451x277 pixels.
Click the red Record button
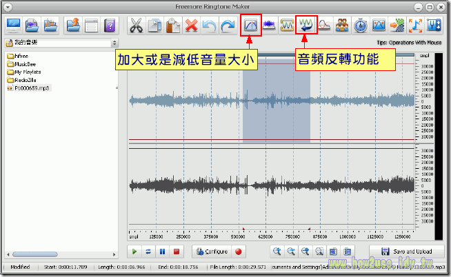[x=239, y=252]
